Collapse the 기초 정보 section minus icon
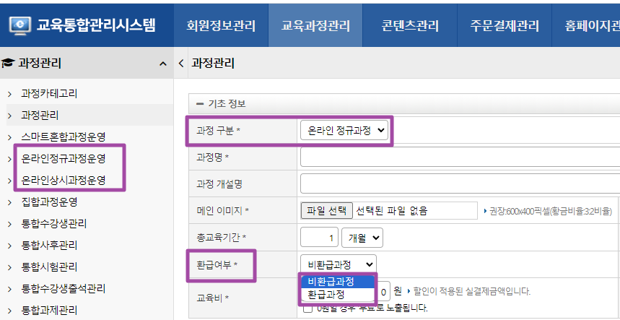 (x=199, y=104)
